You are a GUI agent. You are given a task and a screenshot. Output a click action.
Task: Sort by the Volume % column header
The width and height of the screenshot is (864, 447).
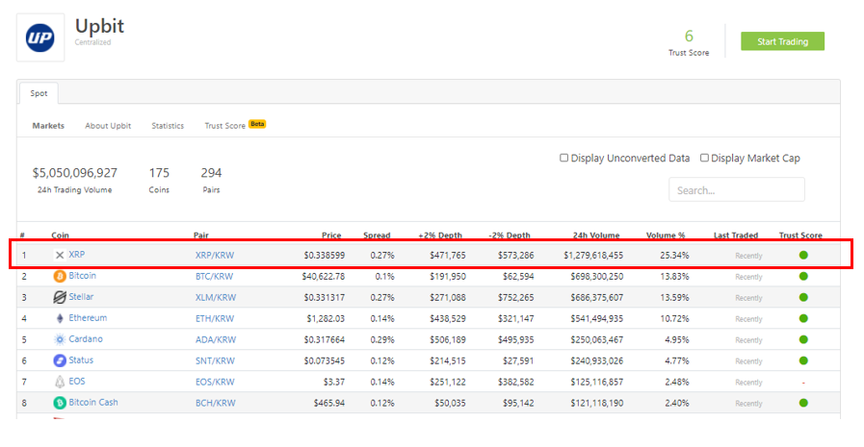click(x=666, y=236)
